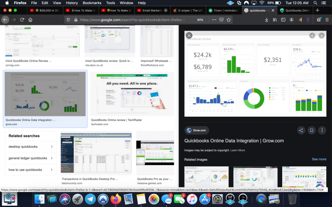The height and width of the screenshot is (207, 332).
Task: Expand the general ledger quickbooks related search
Action: tap(30, 158)
